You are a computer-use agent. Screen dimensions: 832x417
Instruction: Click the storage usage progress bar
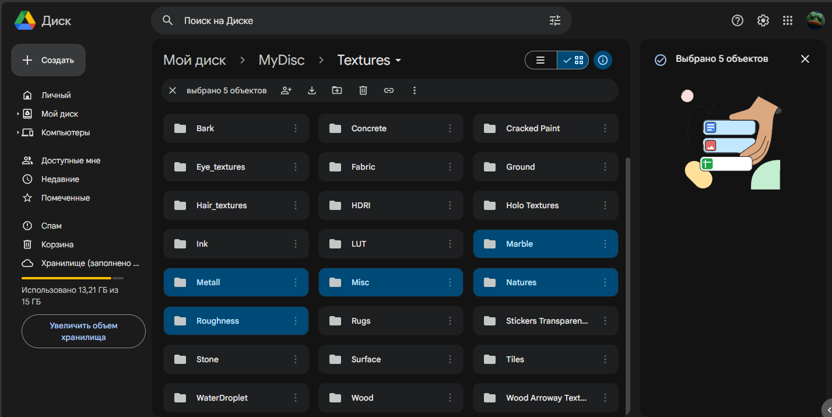click(x=72, y=278)
